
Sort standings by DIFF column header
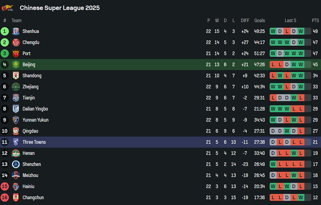245,21
